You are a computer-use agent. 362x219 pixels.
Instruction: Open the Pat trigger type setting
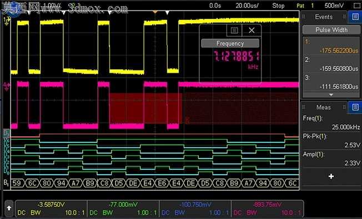300,6
